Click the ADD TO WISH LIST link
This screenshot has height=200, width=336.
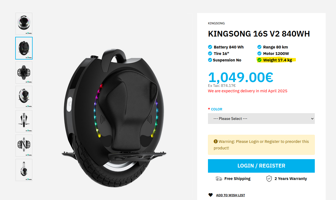[230, 195]
